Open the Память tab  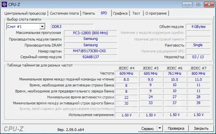89,14
